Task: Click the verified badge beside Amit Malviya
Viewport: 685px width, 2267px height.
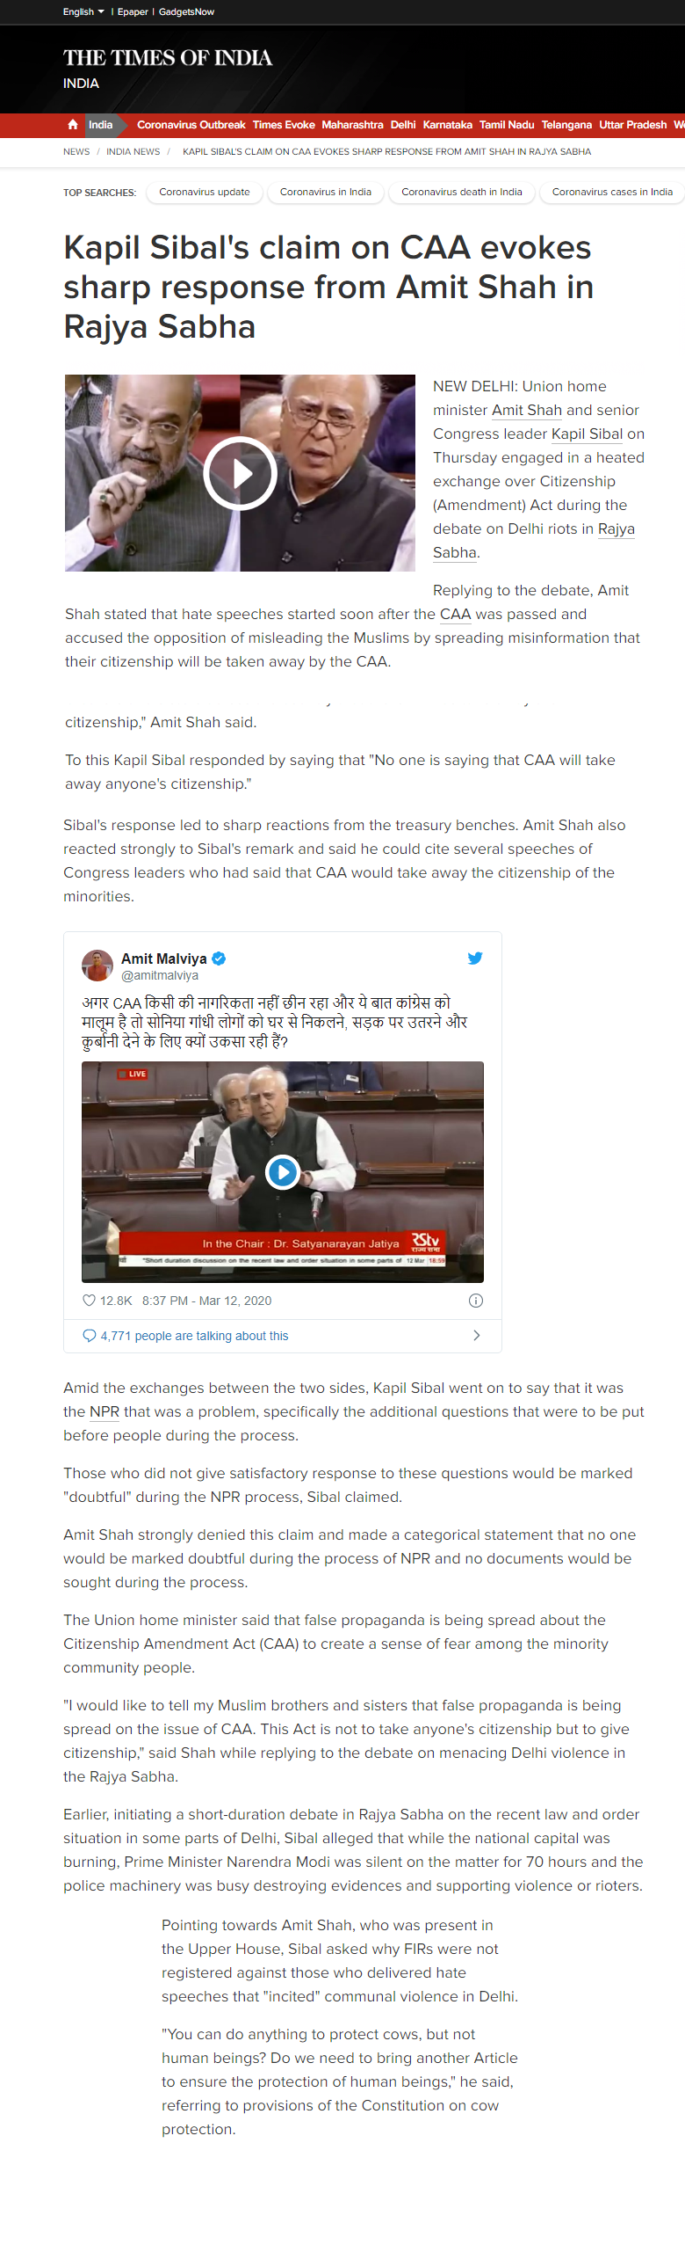Action: pos(219,959)
